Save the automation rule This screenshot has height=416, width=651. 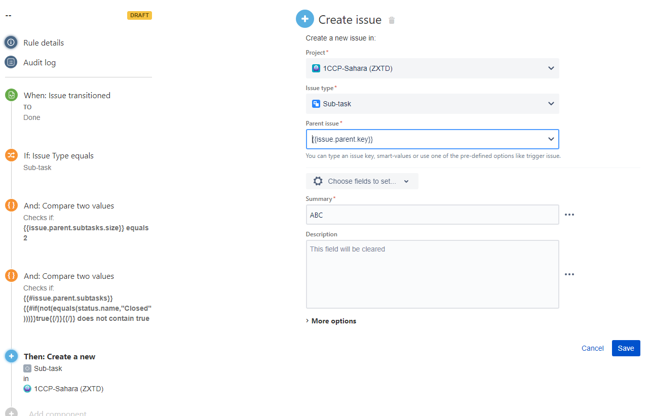pos(626,348)
